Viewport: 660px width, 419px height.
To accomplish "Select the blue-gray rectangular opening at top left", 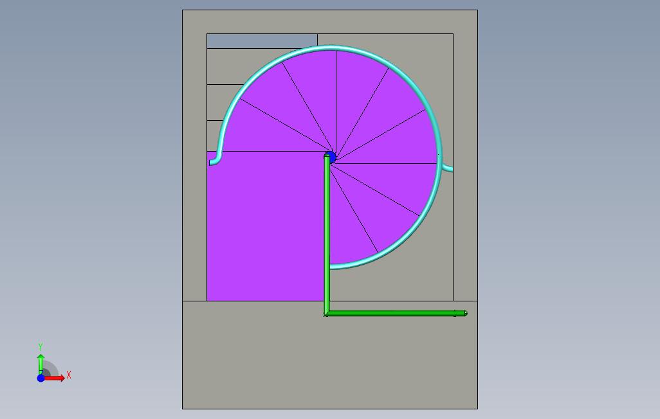I will pos(262,41).
